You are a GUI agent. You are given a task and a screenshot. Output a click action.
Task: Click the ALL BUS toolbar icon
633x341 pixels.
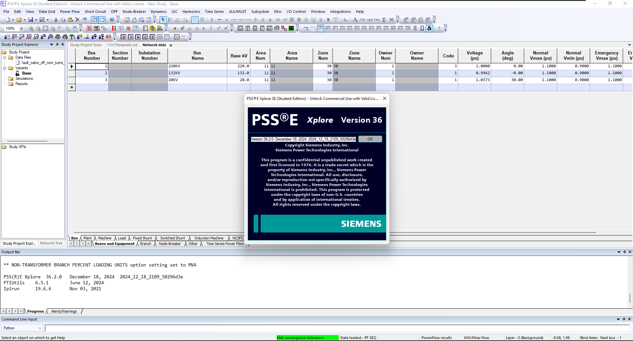89,28
